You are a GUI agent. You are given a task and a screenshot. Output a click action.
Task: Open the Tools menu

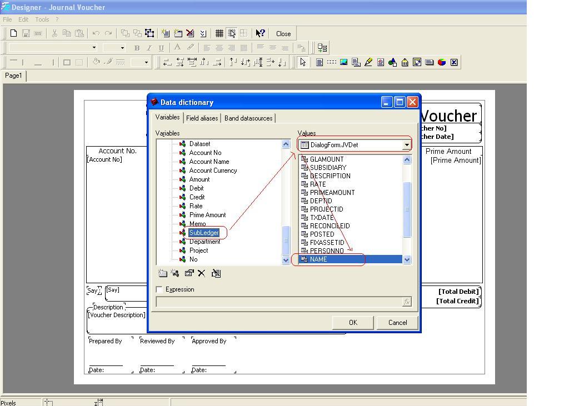pos(42,19)
